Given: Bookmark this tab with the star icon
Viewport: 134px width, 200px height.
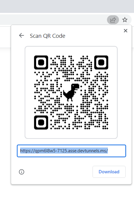Looking at the screenshot, I should point(125,20).
